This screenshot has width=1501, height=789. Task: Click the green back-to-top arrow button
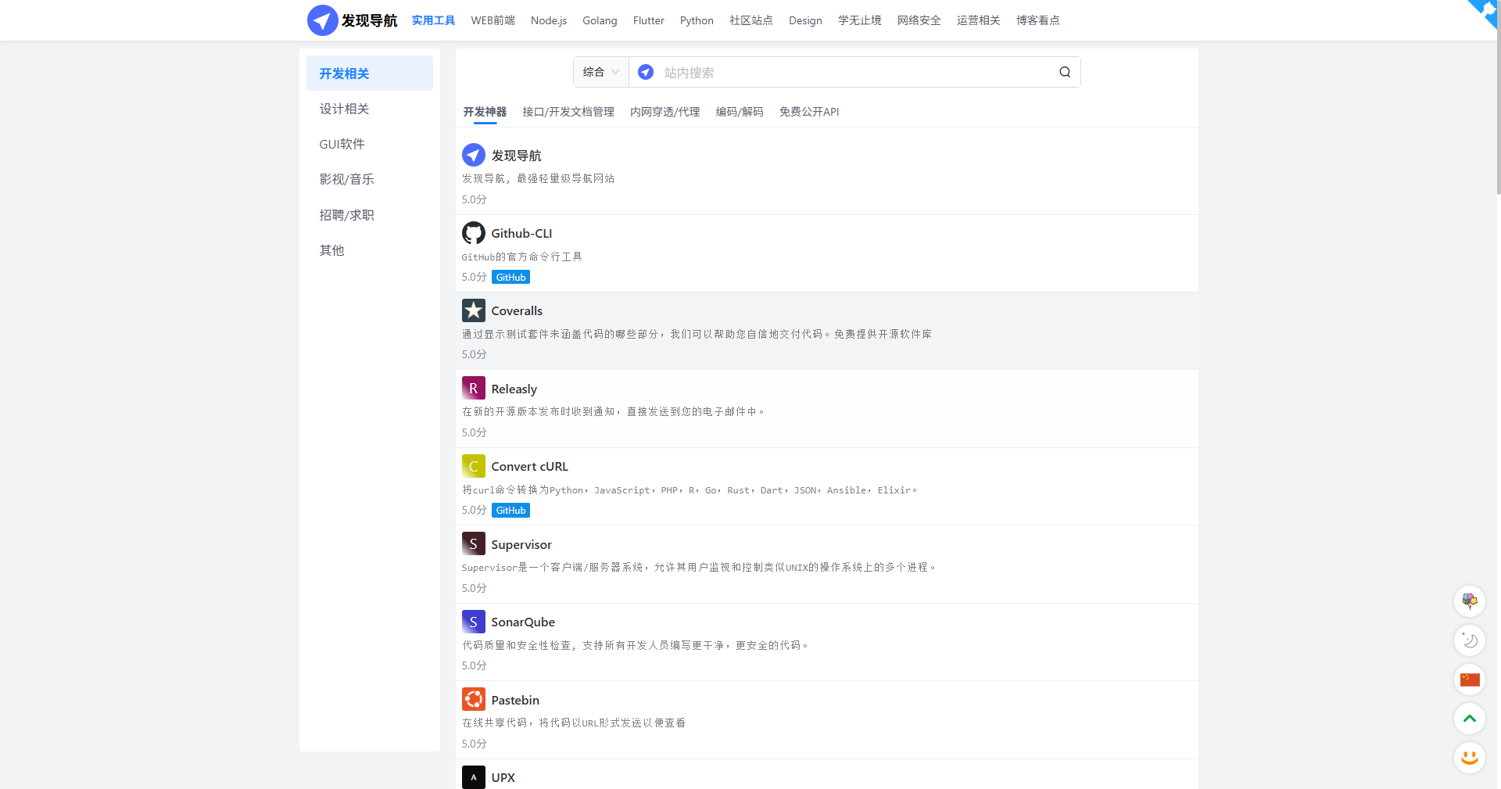pos(1470,719)
